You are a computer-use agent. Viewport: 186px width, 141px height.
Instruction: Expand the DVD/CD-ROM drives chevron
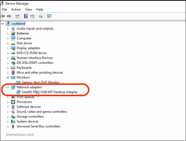8,53
